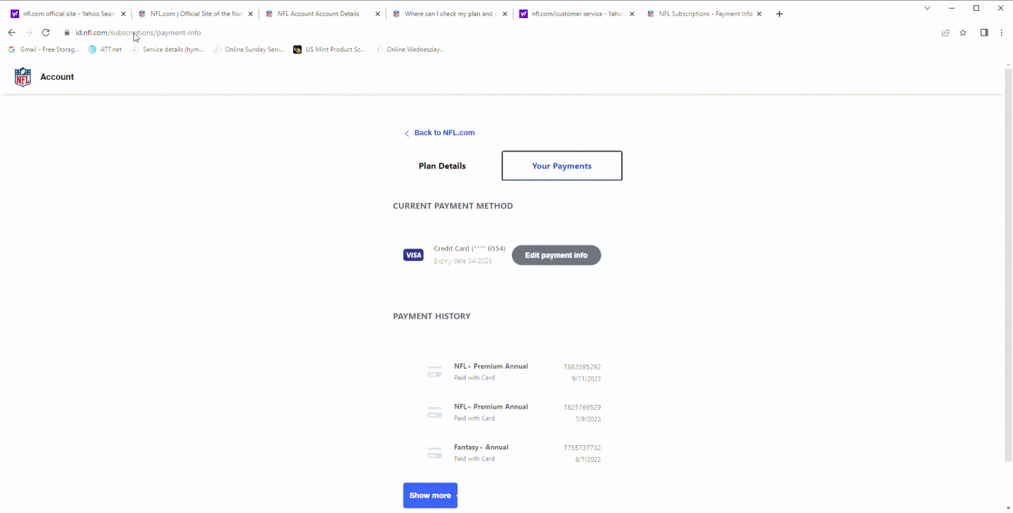Click the Fantasy+ Annual payment entry
The width and height of the screenshot is (1013, 513).
[x=513, y=453]
